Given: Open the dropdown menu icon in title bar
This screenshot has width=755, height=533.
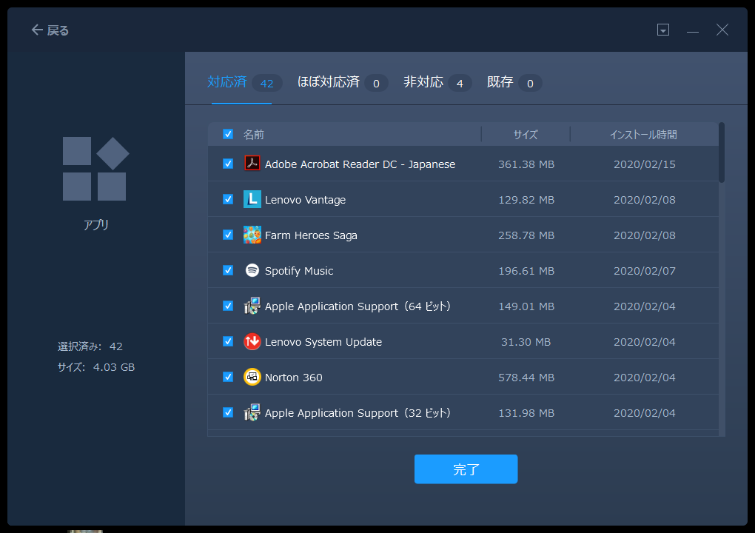Looking at the screenshot, I should pos(663,30).
